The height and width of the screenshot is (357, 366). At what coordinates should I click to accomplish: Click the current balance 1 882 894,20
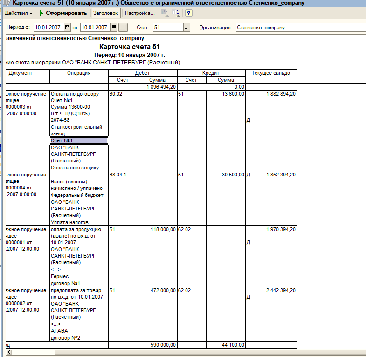click(x=281, y=94)
